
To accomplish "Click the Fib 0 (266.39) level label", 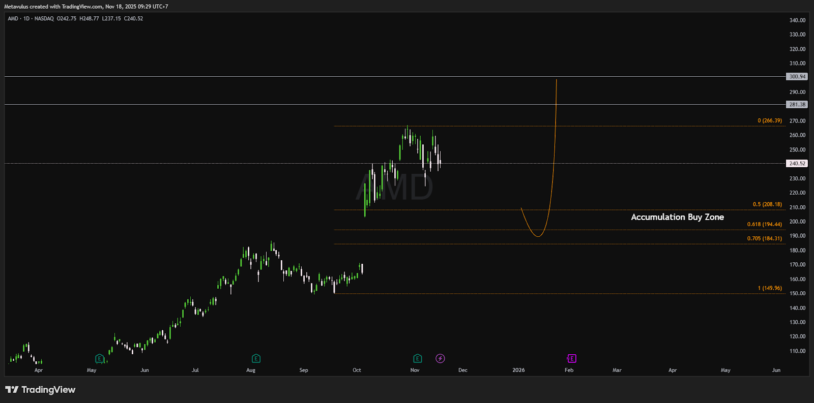I will [769, 121].
